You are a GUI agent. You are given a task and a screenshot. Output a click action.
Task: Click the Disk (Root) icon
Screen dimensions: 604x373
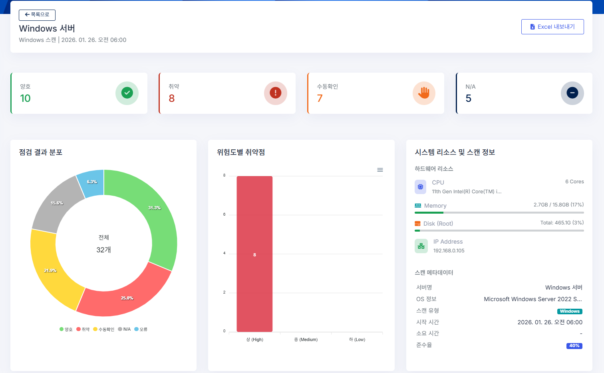tap(417, 223)
